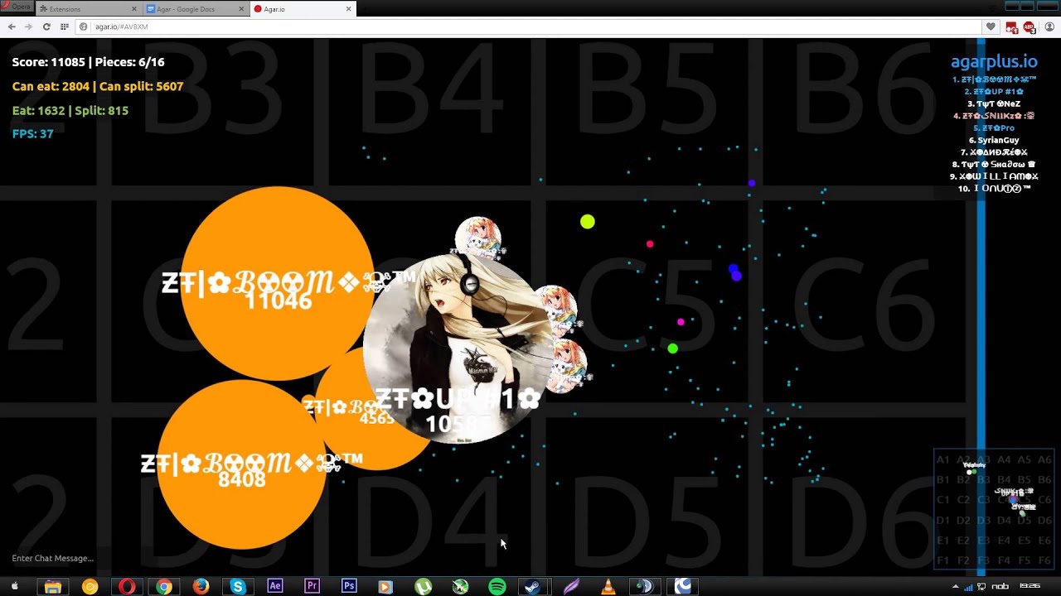Image resolution: width=1061 pixels, height=596 pixels.
Task: Launch Premiere Pro from the taskbar
Action: click(312, 586)
